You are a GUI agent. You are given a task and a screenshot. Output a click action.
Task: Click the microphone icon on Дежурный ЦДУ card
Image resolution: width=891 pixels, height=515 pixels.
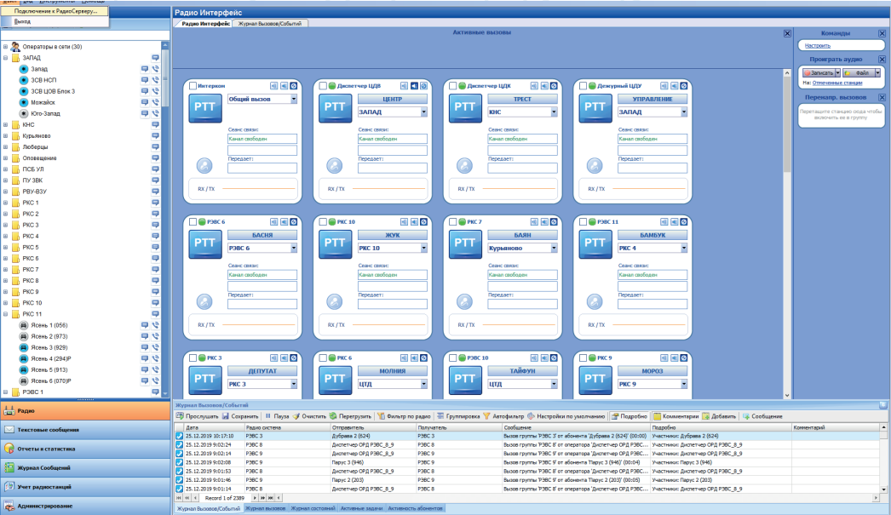[595, 165]
